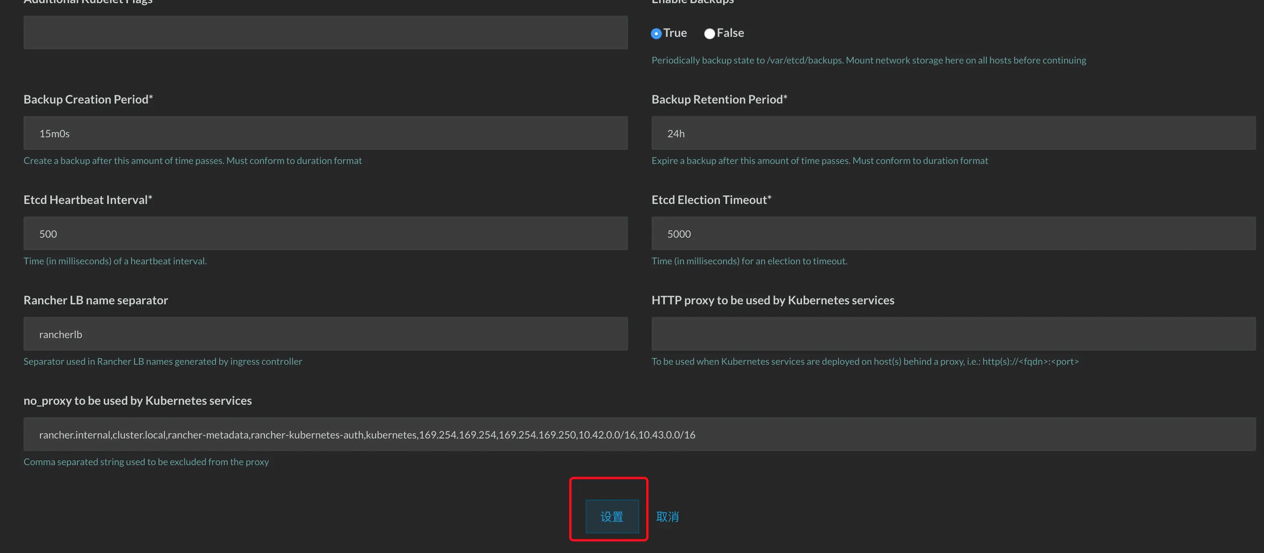
Task: Click the Backup Retention Period field (24h)
Action: tap(953, 133)
